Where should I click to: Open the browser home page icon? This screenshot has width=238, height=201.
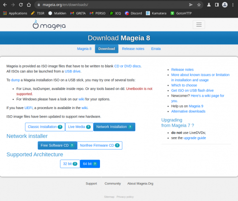[x=29, y=5]
